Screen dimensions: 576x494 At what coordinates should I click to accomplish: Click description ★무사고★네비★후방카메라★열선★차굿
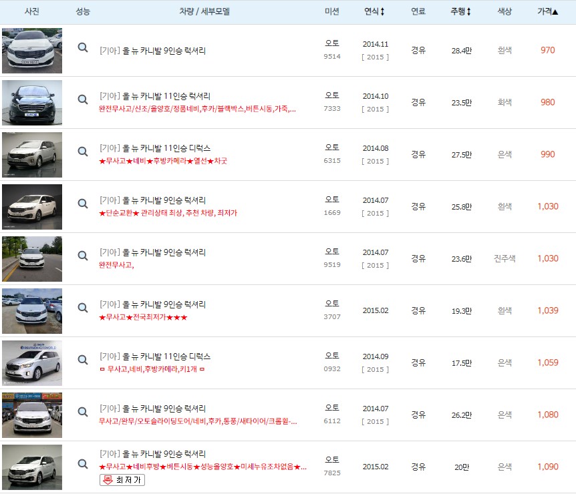pos(163,161)
